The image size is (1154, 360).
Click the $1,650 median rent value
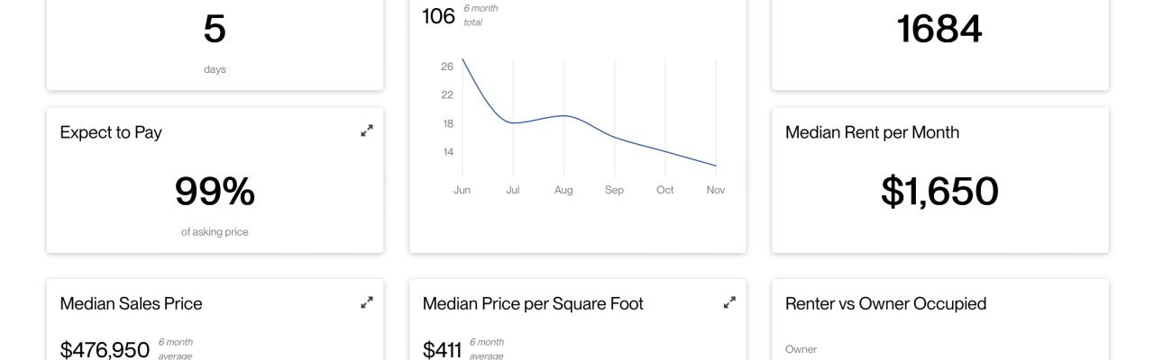939,191
